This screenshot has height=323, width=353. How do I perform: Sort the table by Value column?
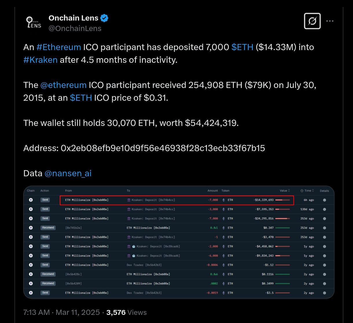(285, 191)
